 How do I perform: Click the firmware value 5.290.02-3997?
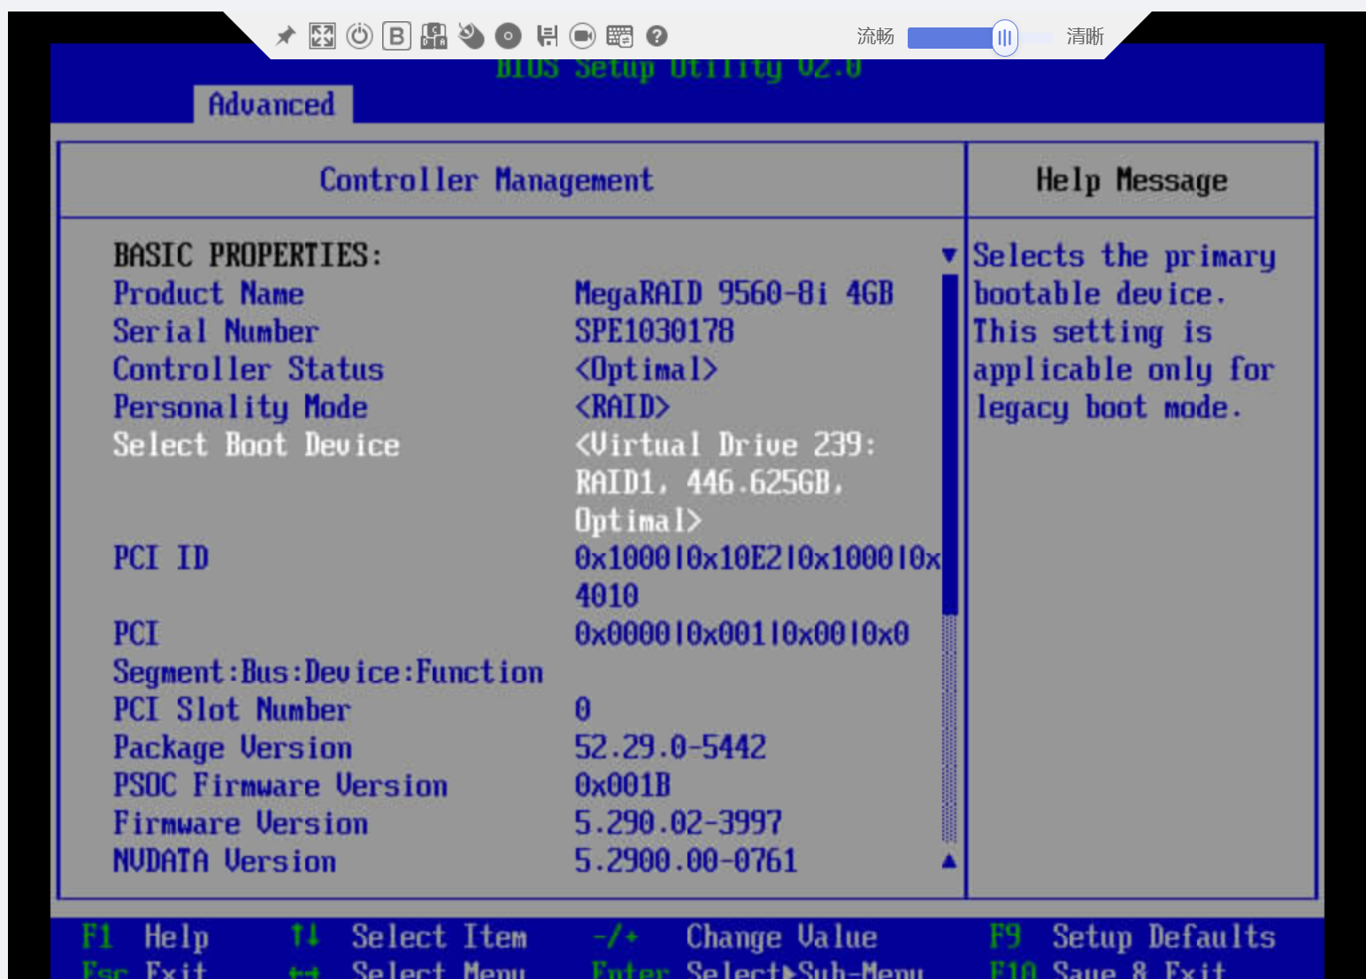[679, 824]
